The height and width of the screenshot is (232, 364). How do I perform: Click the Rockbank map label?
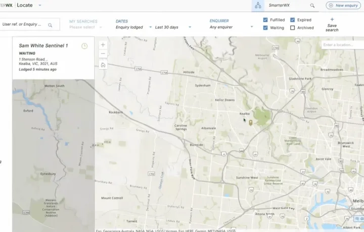(x=116, y=112)
